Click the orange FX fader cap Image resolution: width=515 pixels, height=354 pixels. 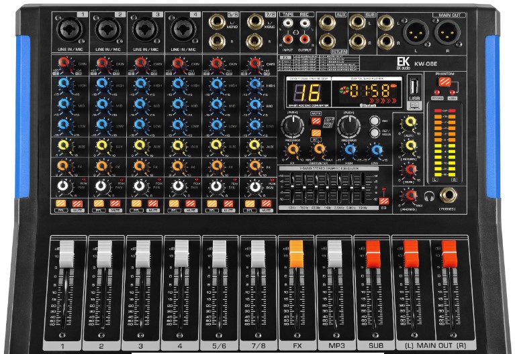tap(296, 254)
